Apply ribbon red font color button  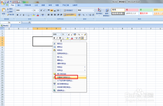(x=38, y=15)
